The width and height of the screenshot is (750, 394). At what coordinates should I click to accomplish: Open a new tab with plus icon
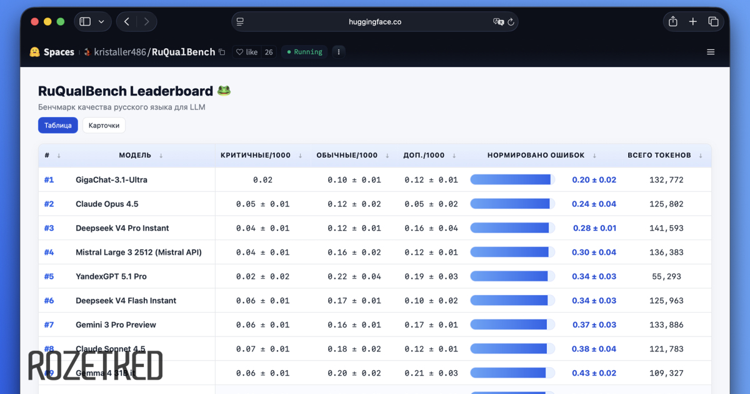[x=692, y=22]
